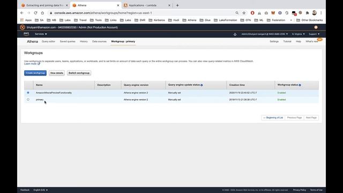Click the AWS logo home icon

coord(26,34)
